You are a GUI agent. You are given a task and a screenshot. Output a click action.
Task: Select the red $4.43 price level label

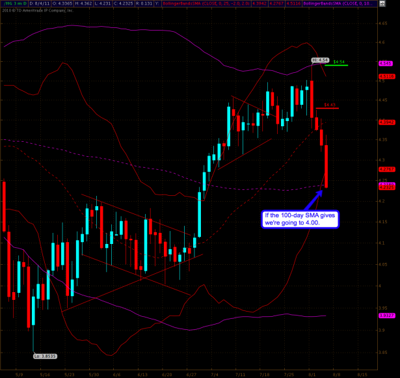pyautogui.click(x=329, y=104)
